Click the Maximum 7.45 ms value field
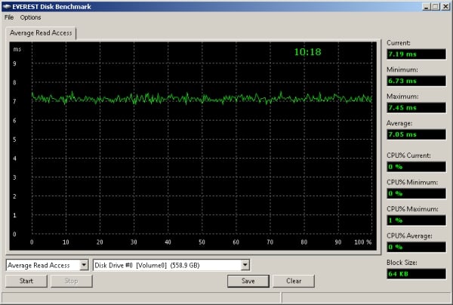Screen dimensions: 453x305 [x=415, y=107]
